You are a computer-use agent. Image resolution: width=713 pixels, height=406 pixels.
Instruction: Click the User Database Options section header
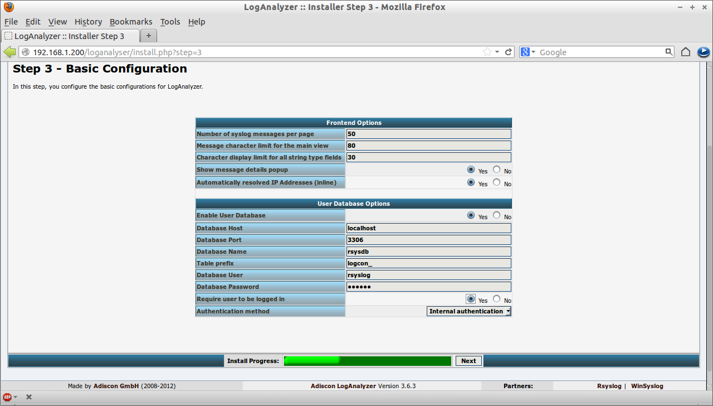[x=354, y=204]
